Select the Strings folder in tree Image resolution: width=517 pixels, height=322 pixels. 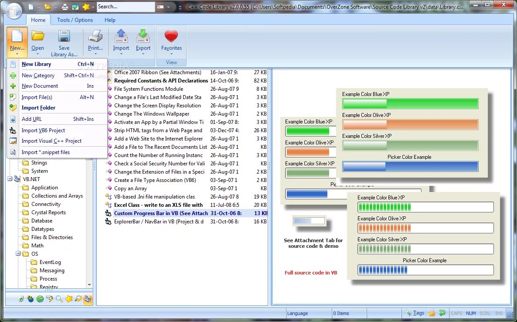click(x=39, y=163)
